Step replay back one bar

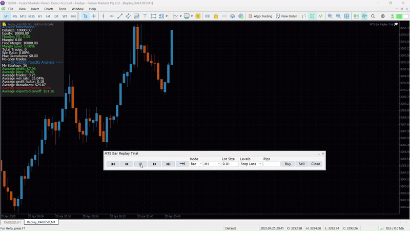127,164
